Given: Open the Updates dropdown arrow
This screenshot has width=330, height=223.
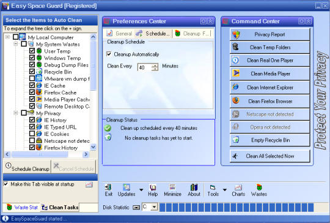Looking at the screenshot, I should (x=141, y=190).
